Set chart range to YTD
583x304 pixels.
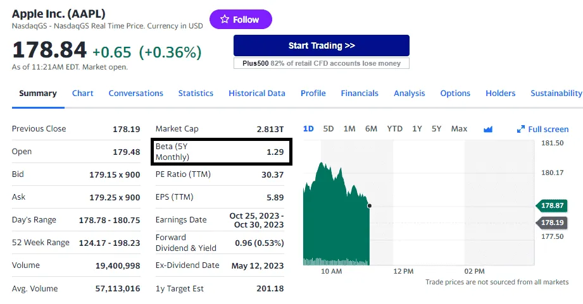(x=394, y=129)
